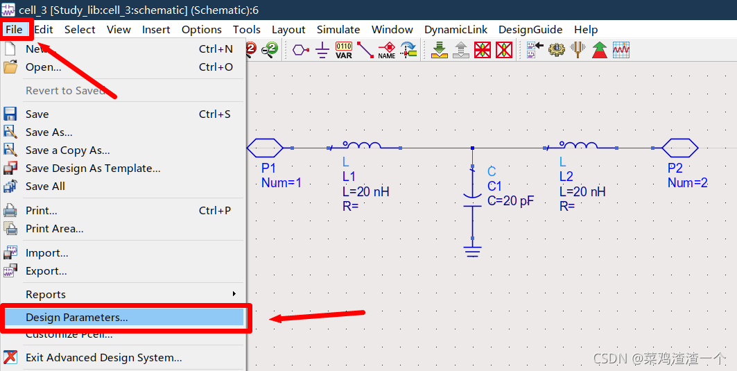Choose Export... from the File menu
The width and height of the screenshot is (737, 371).
point(123,271)
